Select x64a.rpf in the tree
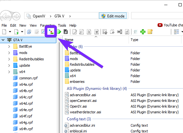Screen dimensions: 183x133 [x=26, y=84]
